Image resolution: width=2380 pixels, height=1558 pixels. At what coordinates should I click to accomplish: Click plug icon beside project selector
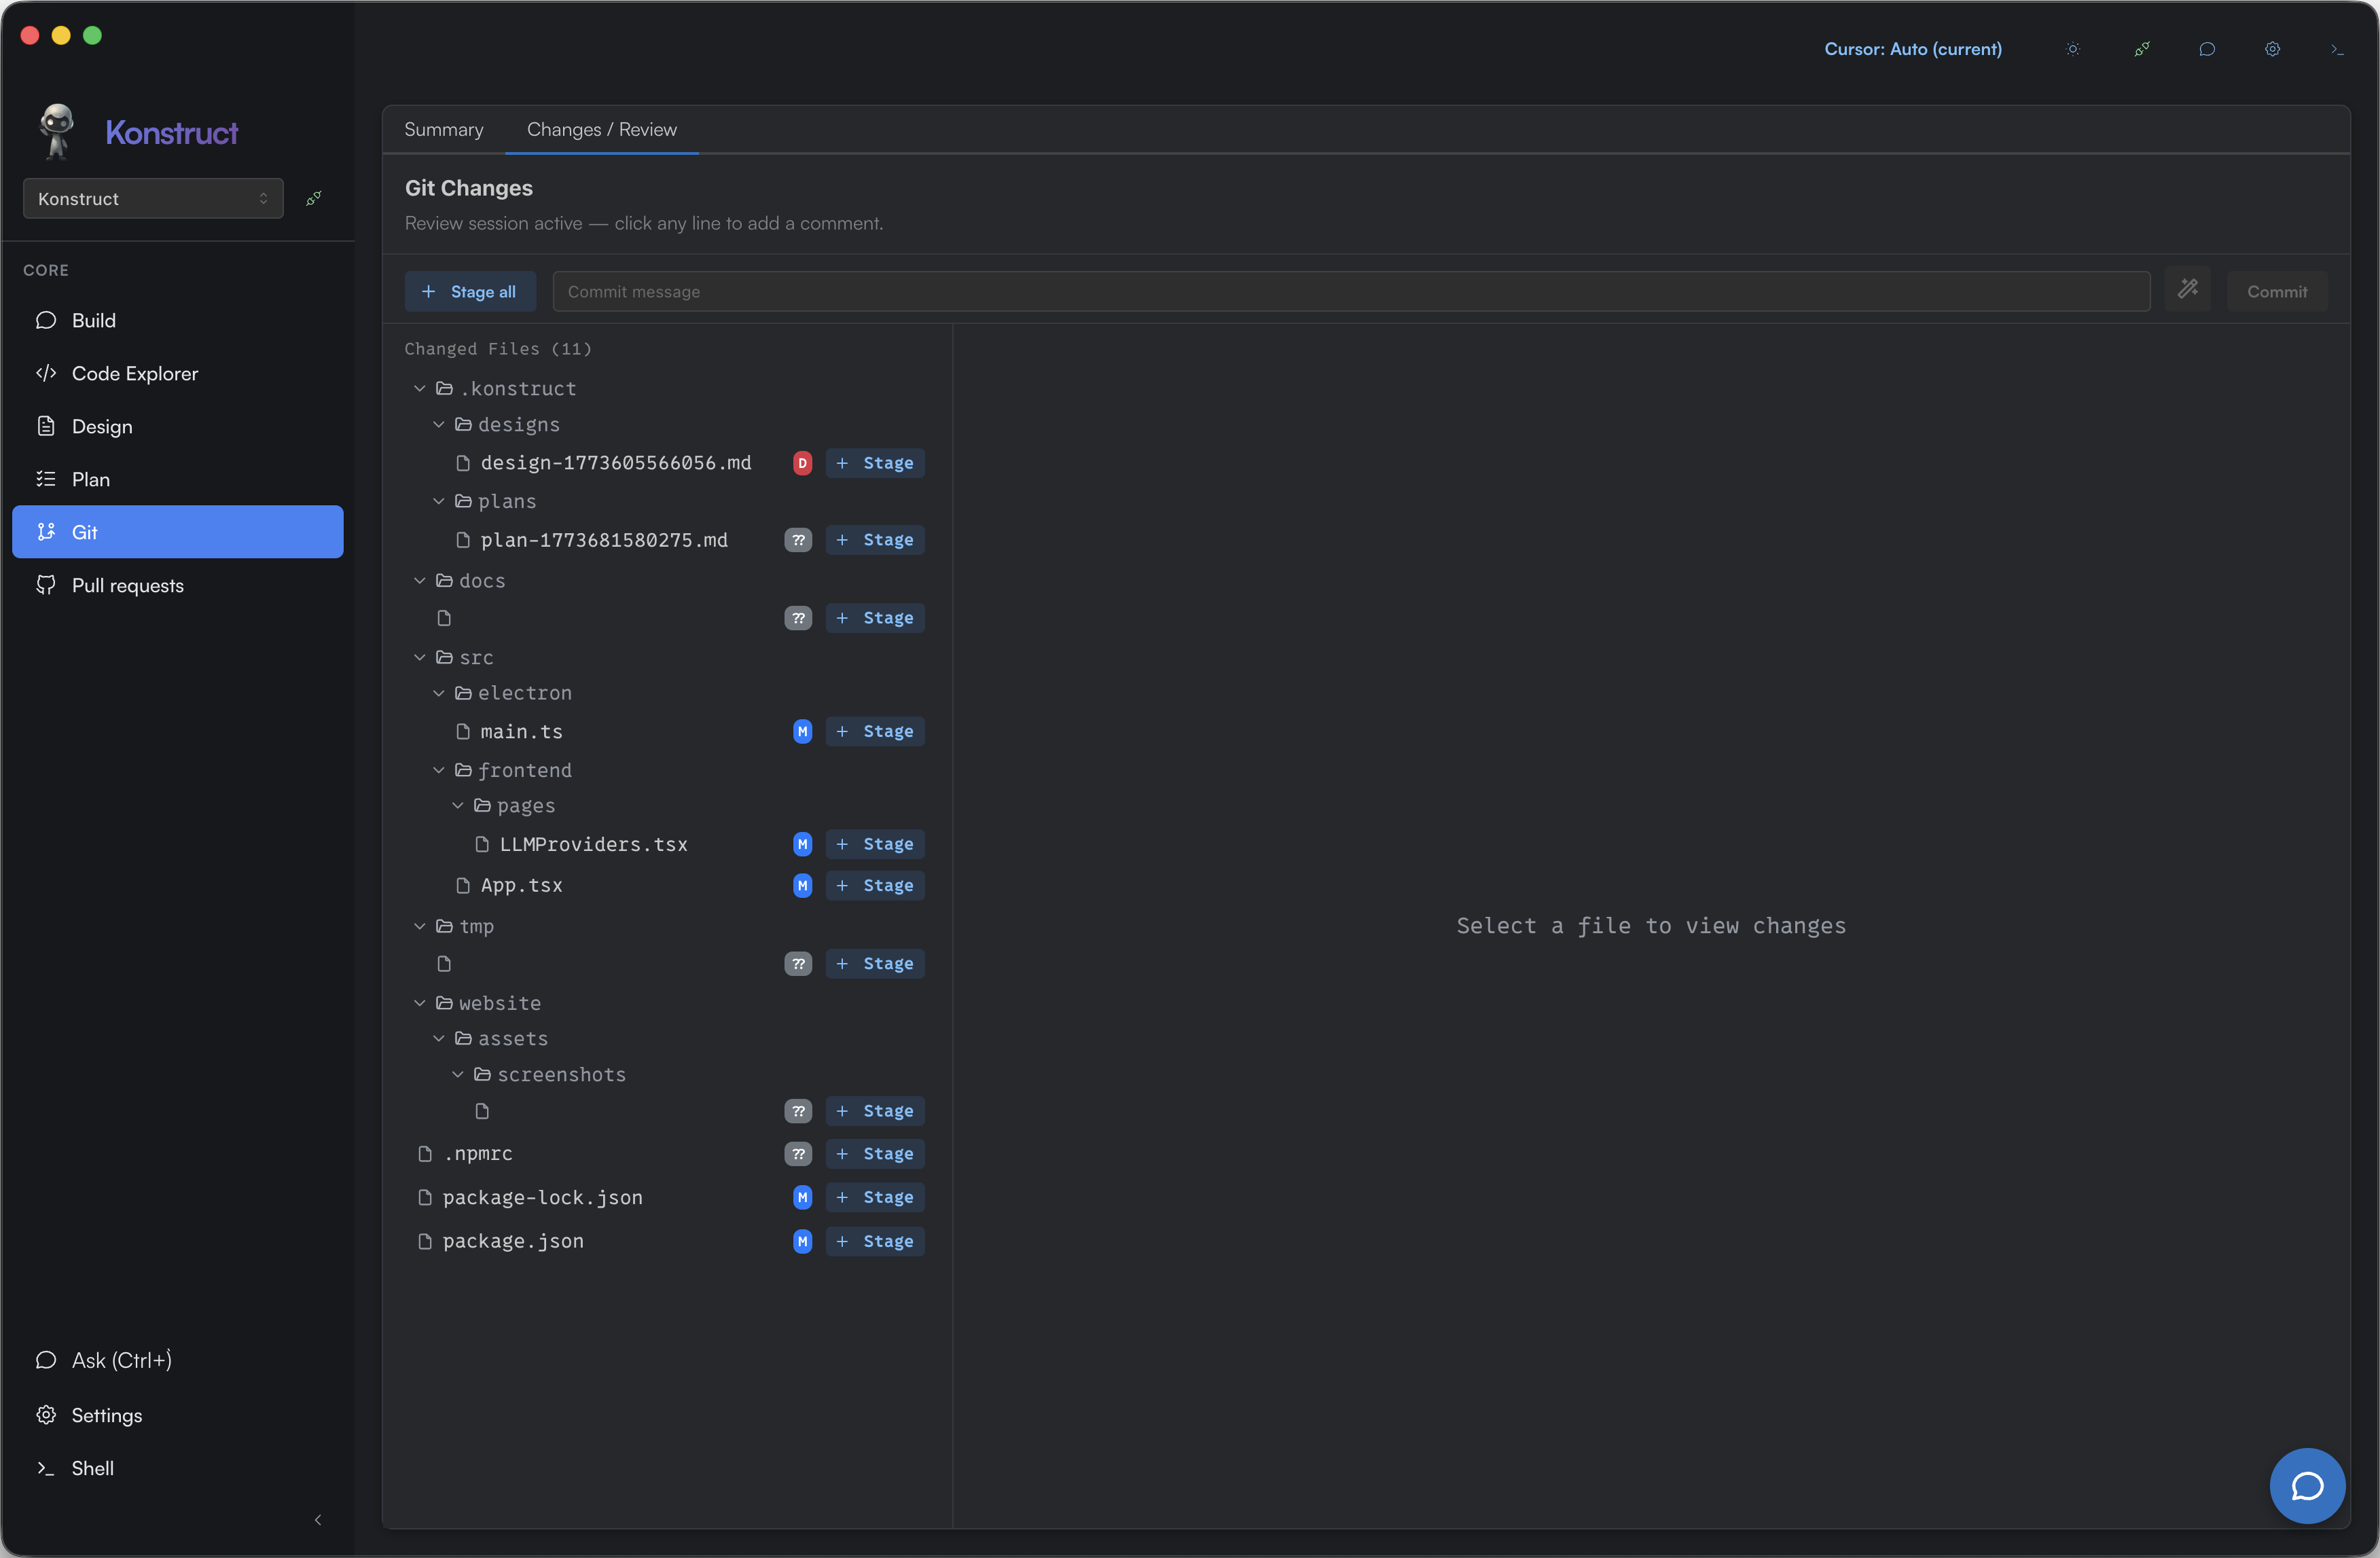pyautogui.click(x=314, y=198)
